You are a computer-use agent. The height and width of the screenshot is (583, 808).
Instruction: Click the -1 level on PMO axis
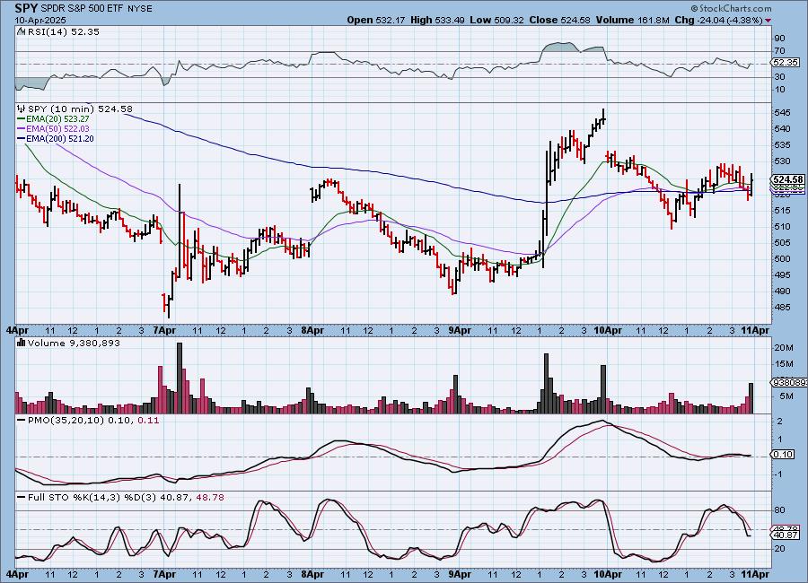coord(779,474)
